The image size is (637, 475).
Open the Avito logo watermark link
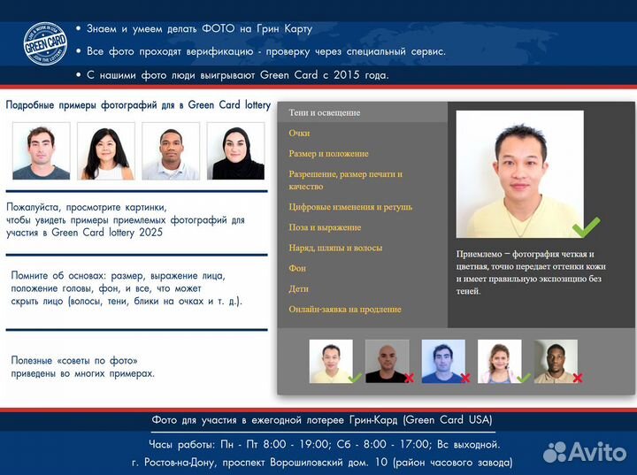(585, 452)
